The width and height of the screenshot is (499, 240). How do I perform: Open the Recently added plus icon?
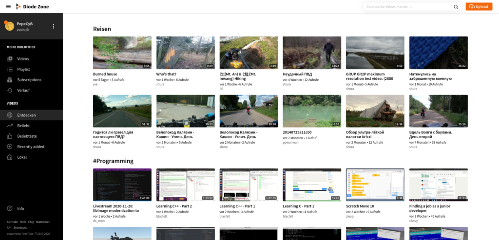coord(10,147)
